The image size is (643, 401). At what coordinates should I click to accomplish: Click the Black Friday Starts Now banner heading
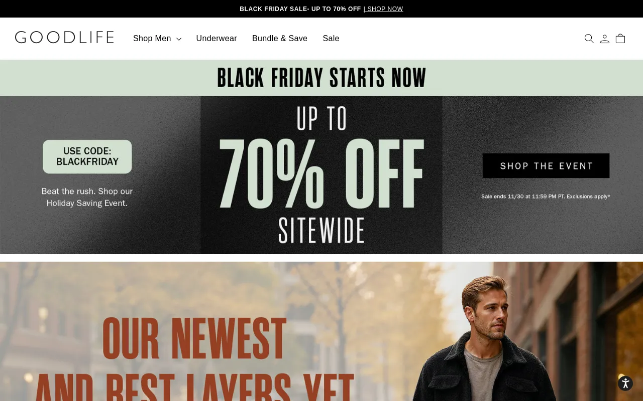point(321,78)
